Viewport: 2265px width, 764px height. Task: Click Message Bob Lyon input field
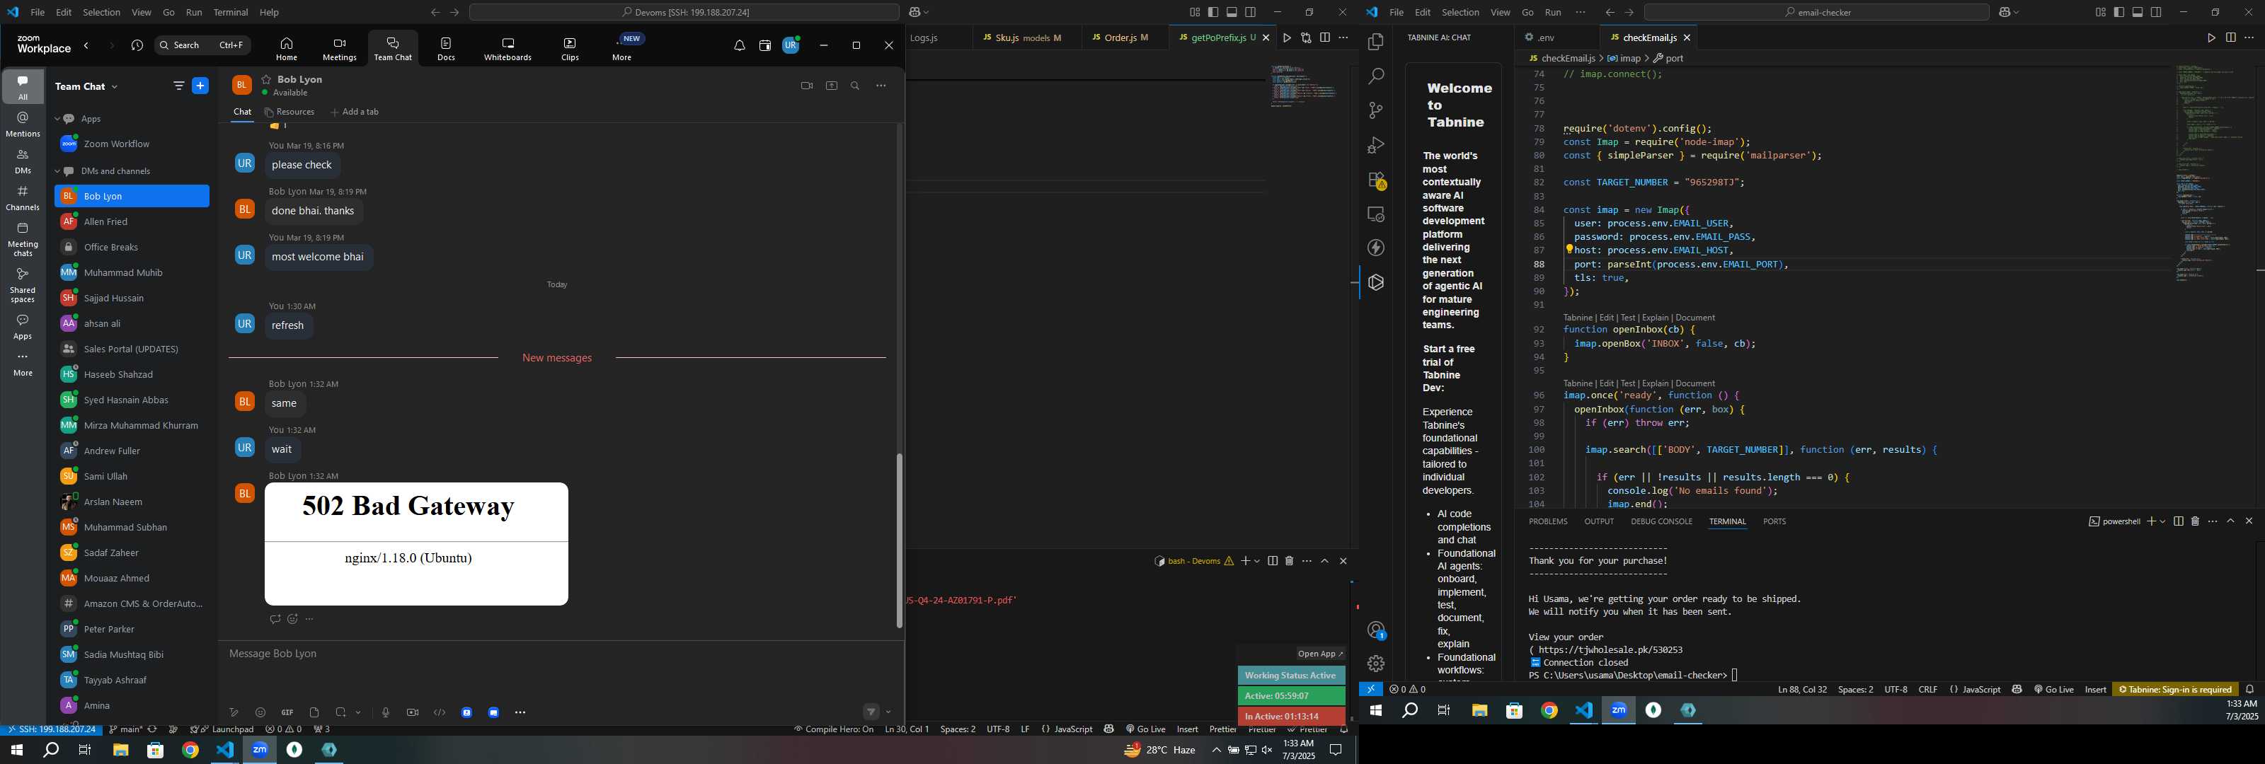(x=561, y=654)
